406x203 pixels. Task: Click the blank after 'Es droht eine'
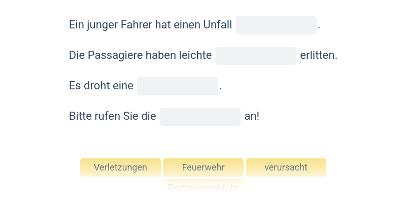(x=177, y=86)
